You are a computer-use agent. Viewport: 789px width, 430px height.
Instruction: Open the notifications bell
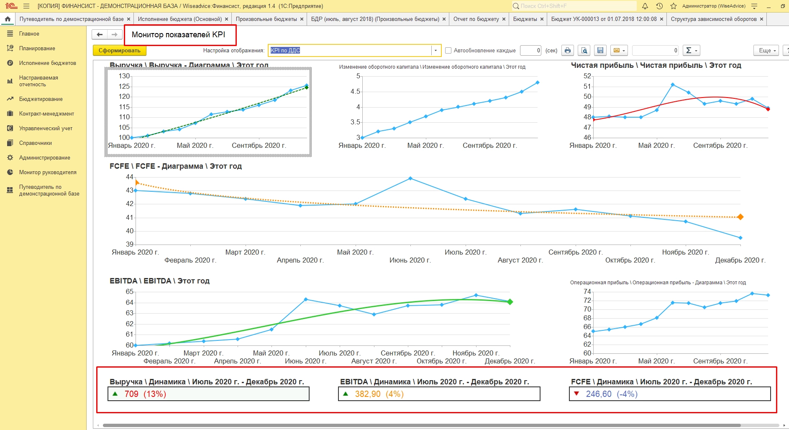point(645,6)
